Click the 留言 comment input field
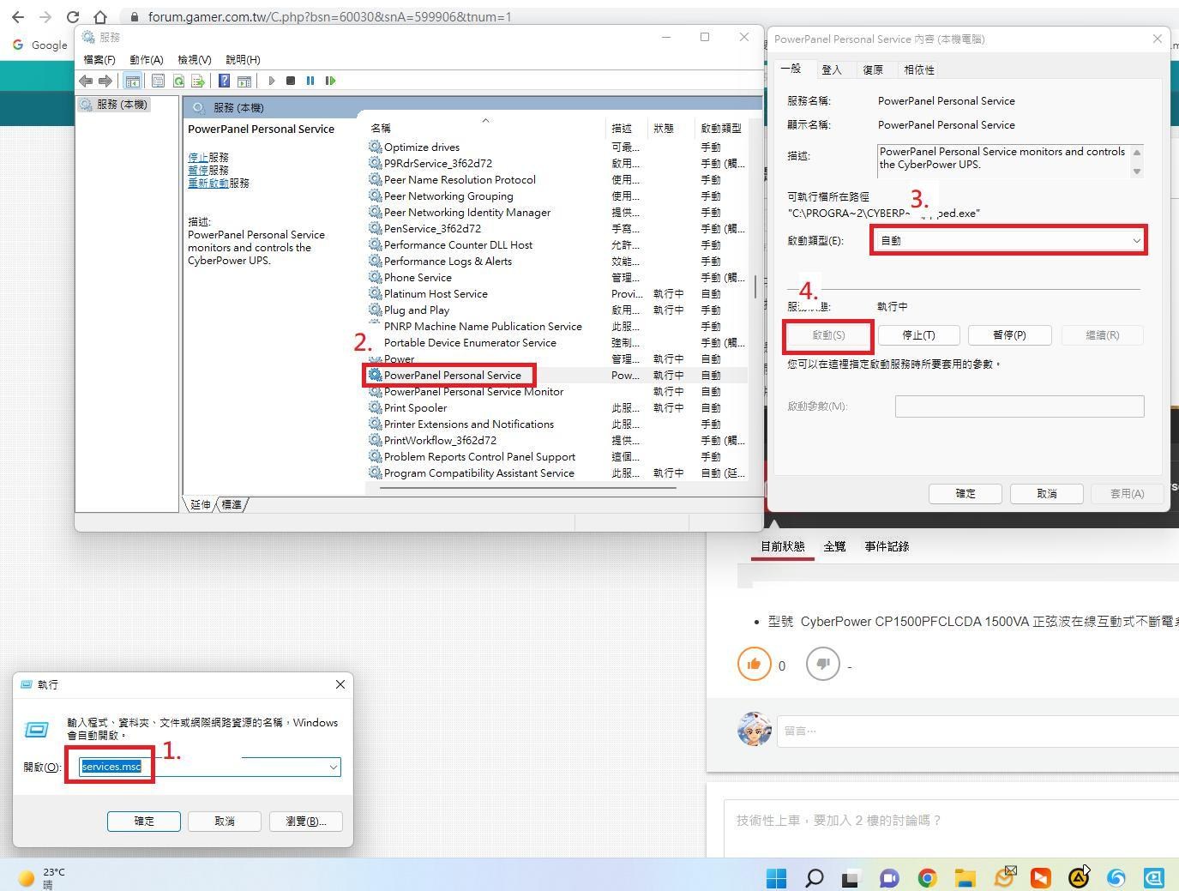1179x891 pixels. (977, 731)
